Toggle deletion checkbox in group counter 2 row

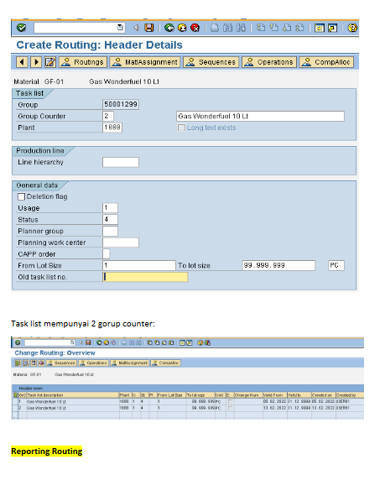pos(230,408)
